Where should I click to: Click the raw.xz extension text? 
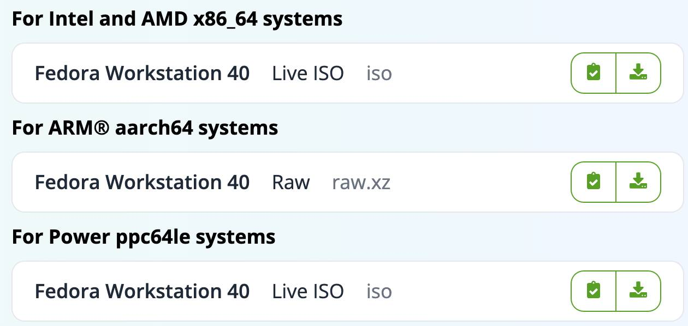point(361,183)
